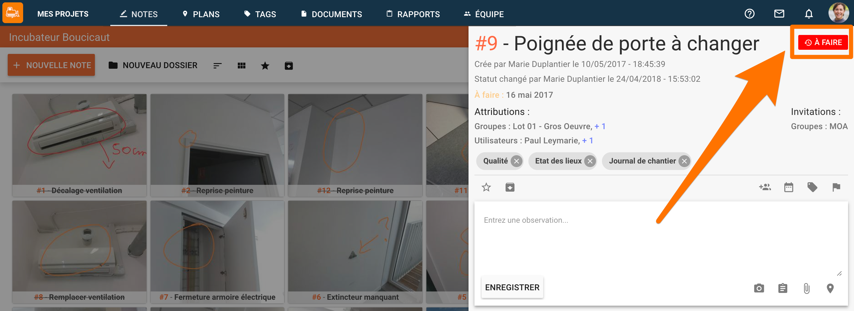Screen dimensions: 854x311
Task: Open note #6 Extincteur manquant
Action: tap(355, 252)
